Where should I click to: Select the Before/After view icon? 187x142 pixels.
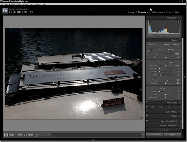12,135
